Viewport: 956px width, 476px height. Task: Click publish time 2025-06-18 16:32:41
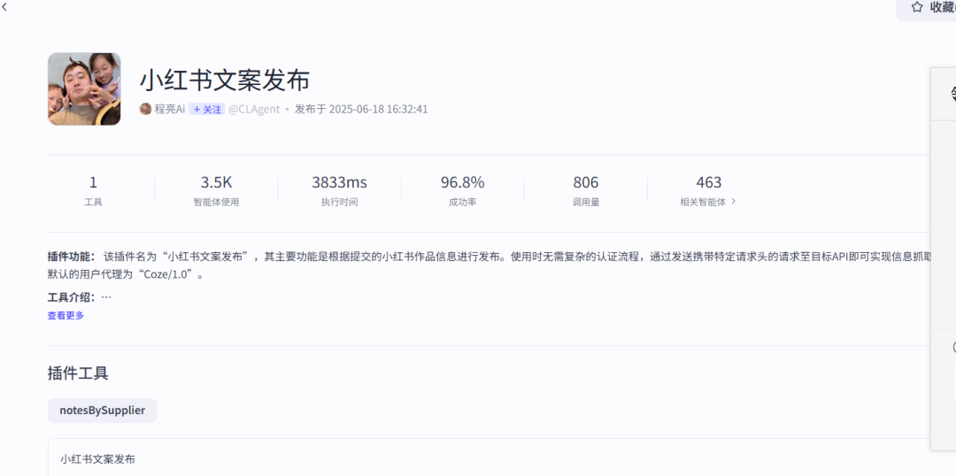tap(378, 109)
